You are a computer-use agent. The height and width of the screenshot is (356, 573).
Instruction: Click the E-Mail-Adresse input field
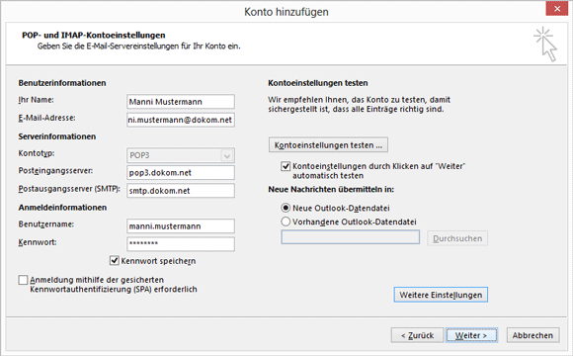point(181,120)
